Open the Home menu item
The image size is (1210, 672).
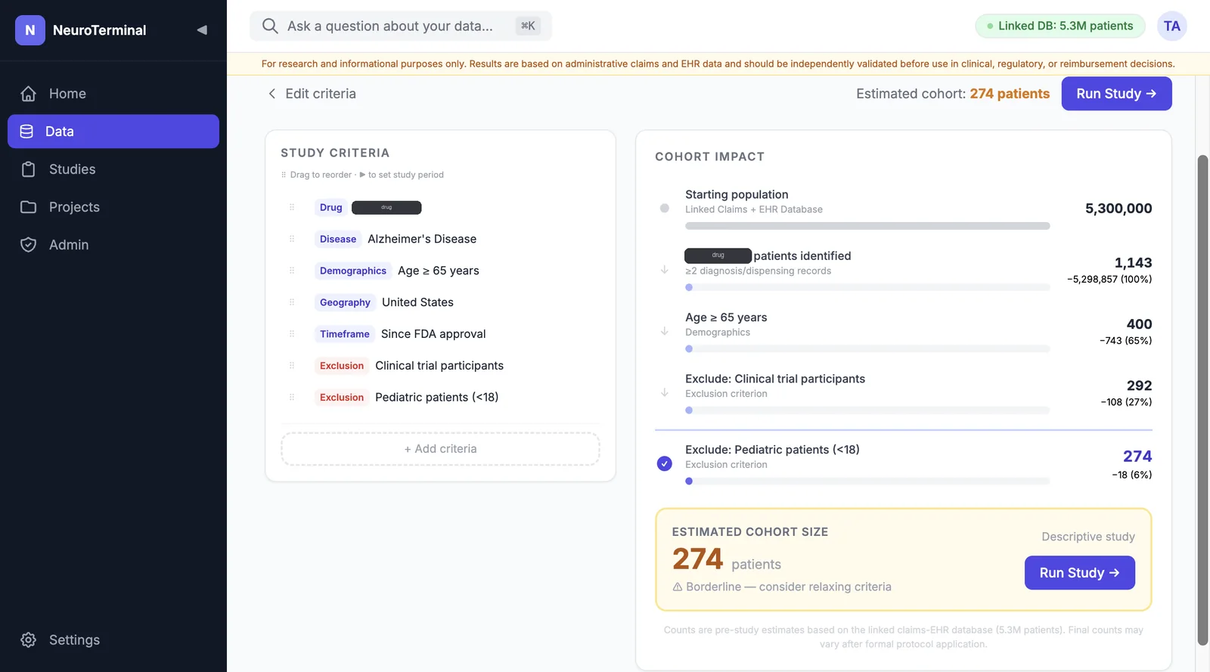click(x=113, y=94)
